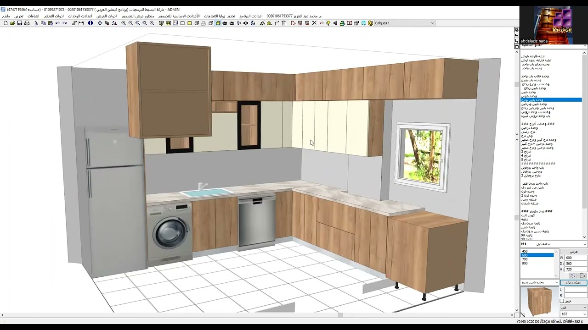Image resolution: width=588 pixels, height=330 pixels.
Task: Click the Print icon in toolbar
Action: (x=27, y=23)
